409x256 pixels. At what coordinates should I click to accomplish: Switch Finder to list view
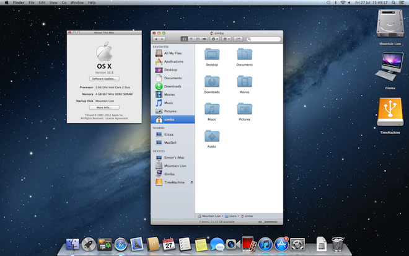[x=191, y=38]
